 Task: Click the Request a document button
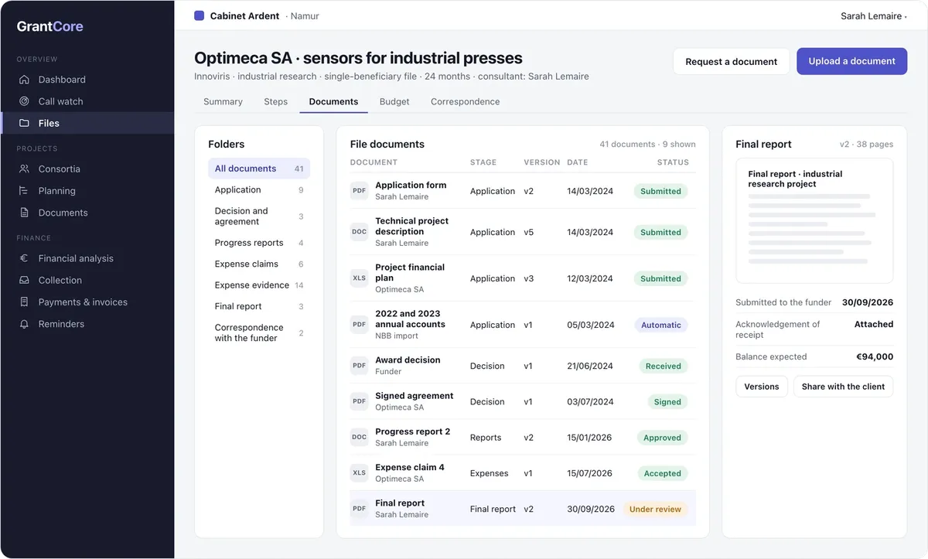click(732, 61)
